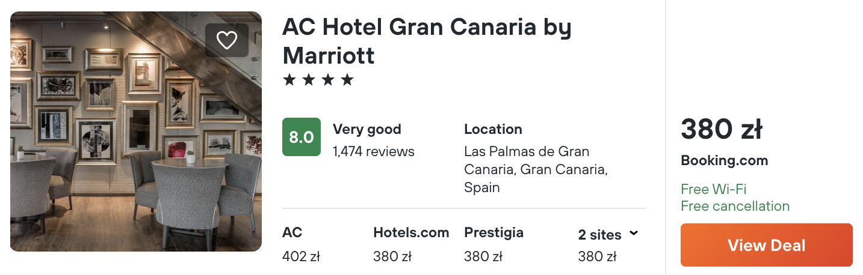Screen dimensions: 863x275
Task: Click the 380 zł price under 2 sites
Action: click(597, 257)
